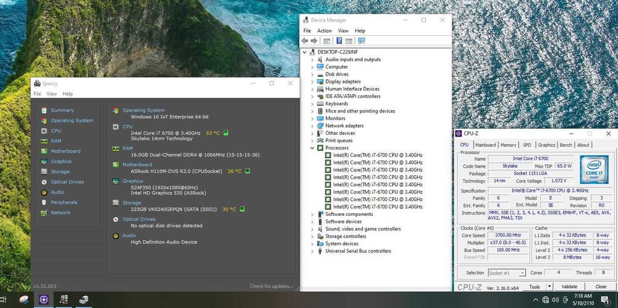Open Storage heading link in Speccy summary

click(132, 203)
